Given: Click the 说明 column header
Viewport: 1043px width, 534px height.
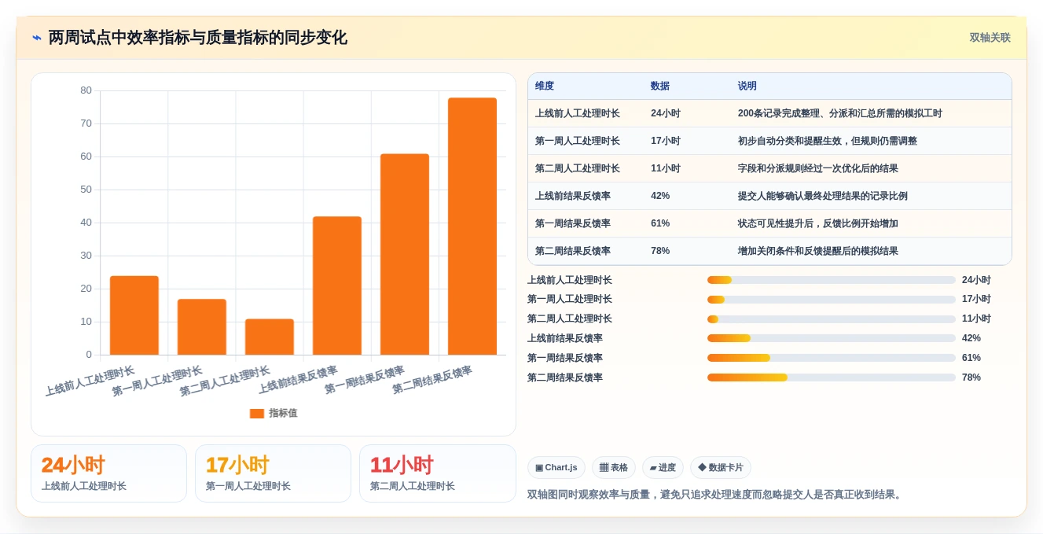Looking at the screenshot, I should coord(747,87).
